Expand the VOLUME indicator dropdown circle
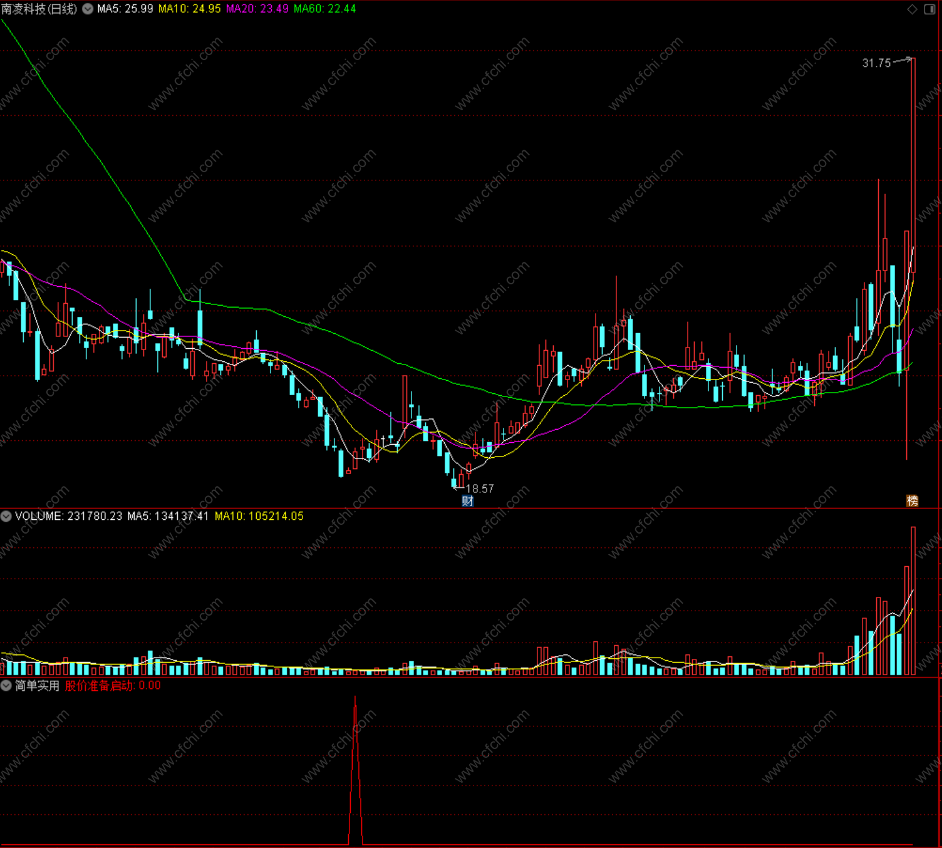 click(6, 516)
